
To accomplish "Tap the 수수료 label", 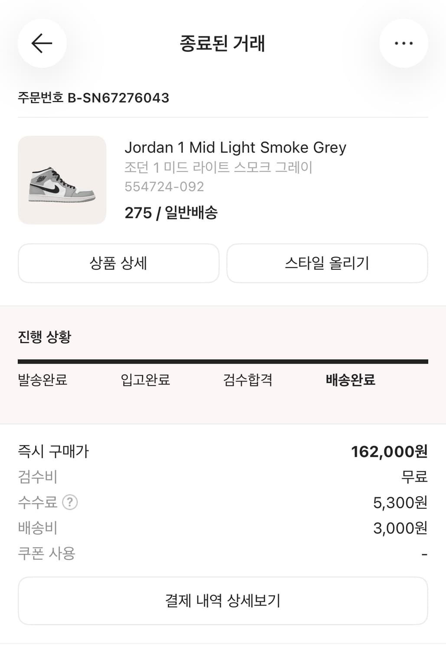I will 38,502.
